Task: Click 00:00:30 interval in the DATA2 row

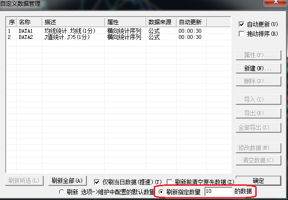Action: (190, 37)
